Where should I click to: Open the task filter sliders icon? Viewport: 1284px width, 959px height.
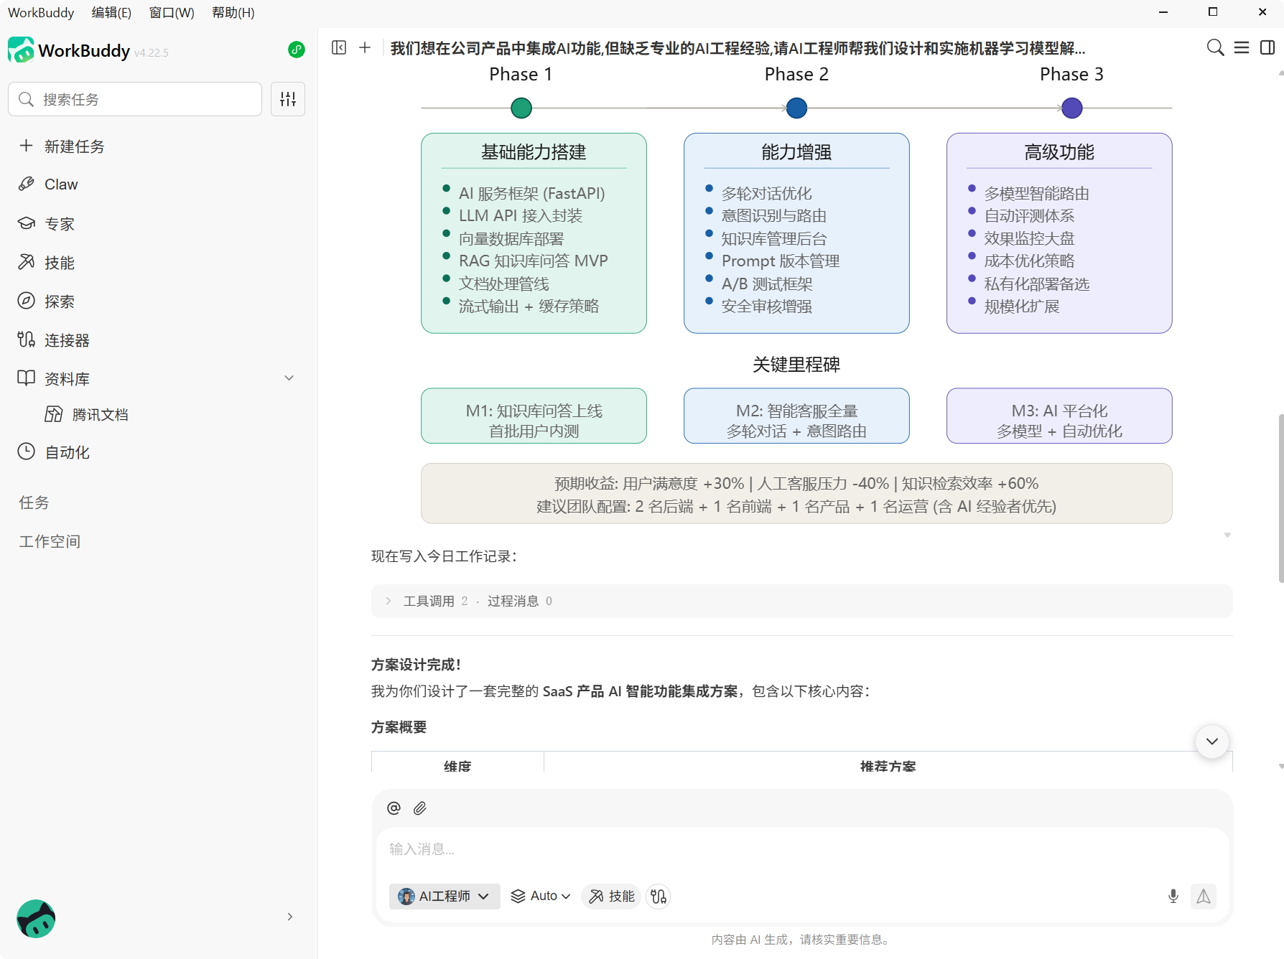pos(288,99)
